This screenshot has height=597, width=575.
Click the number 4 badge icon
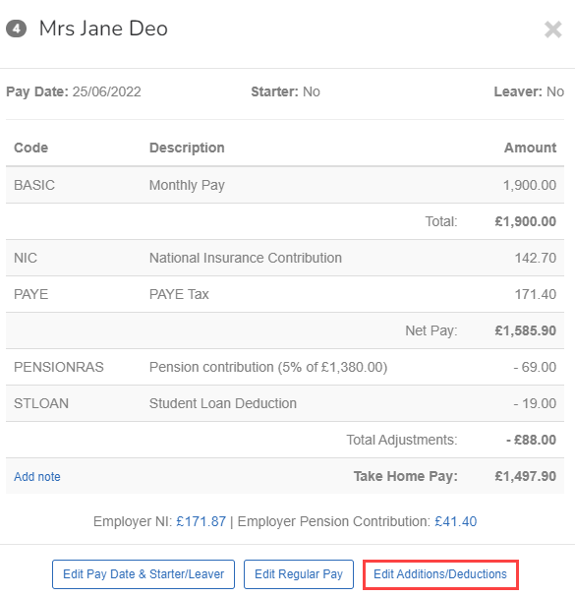[x=16, y=29]
